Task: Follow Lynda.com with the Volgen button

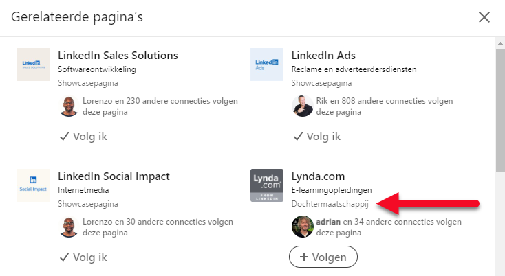Action: tap(323, 257)
